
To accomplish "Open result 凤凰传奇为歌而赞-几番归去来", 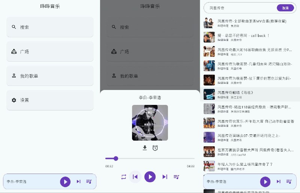I will coord(250,66).
